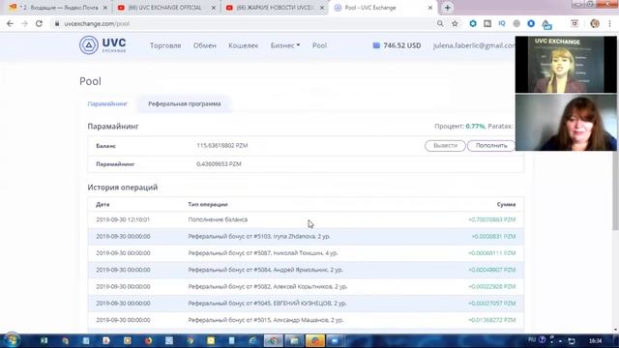Viewport: 619px width, 348px height.
Task: Bookmark this page with the star icon
Action: click(455, 23)
